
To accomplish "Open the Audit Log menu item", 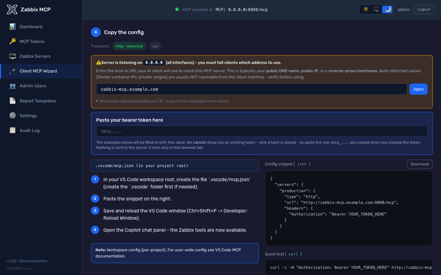I will pos(41,130).
